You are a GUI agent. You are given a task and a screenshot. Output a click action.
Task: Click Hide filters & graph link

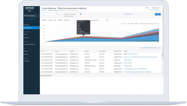128,14
